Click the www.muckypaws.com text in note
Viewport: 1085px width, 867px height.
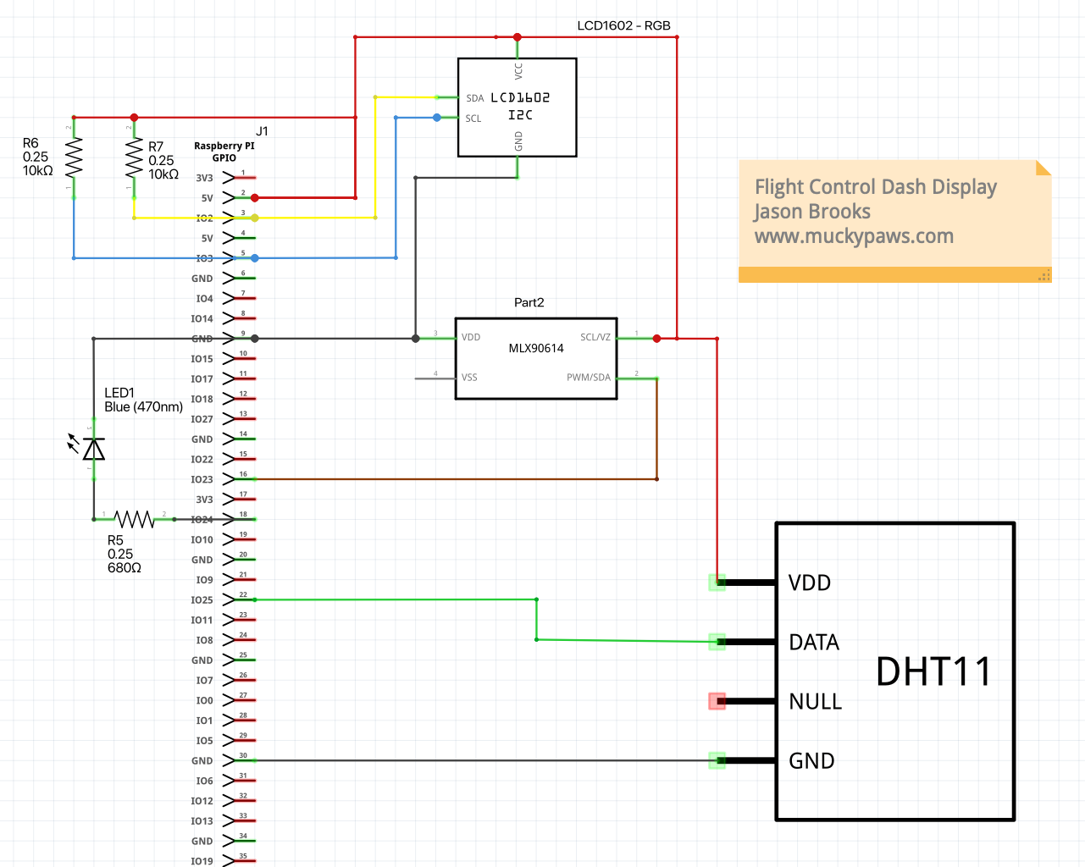tap(854, 236)
